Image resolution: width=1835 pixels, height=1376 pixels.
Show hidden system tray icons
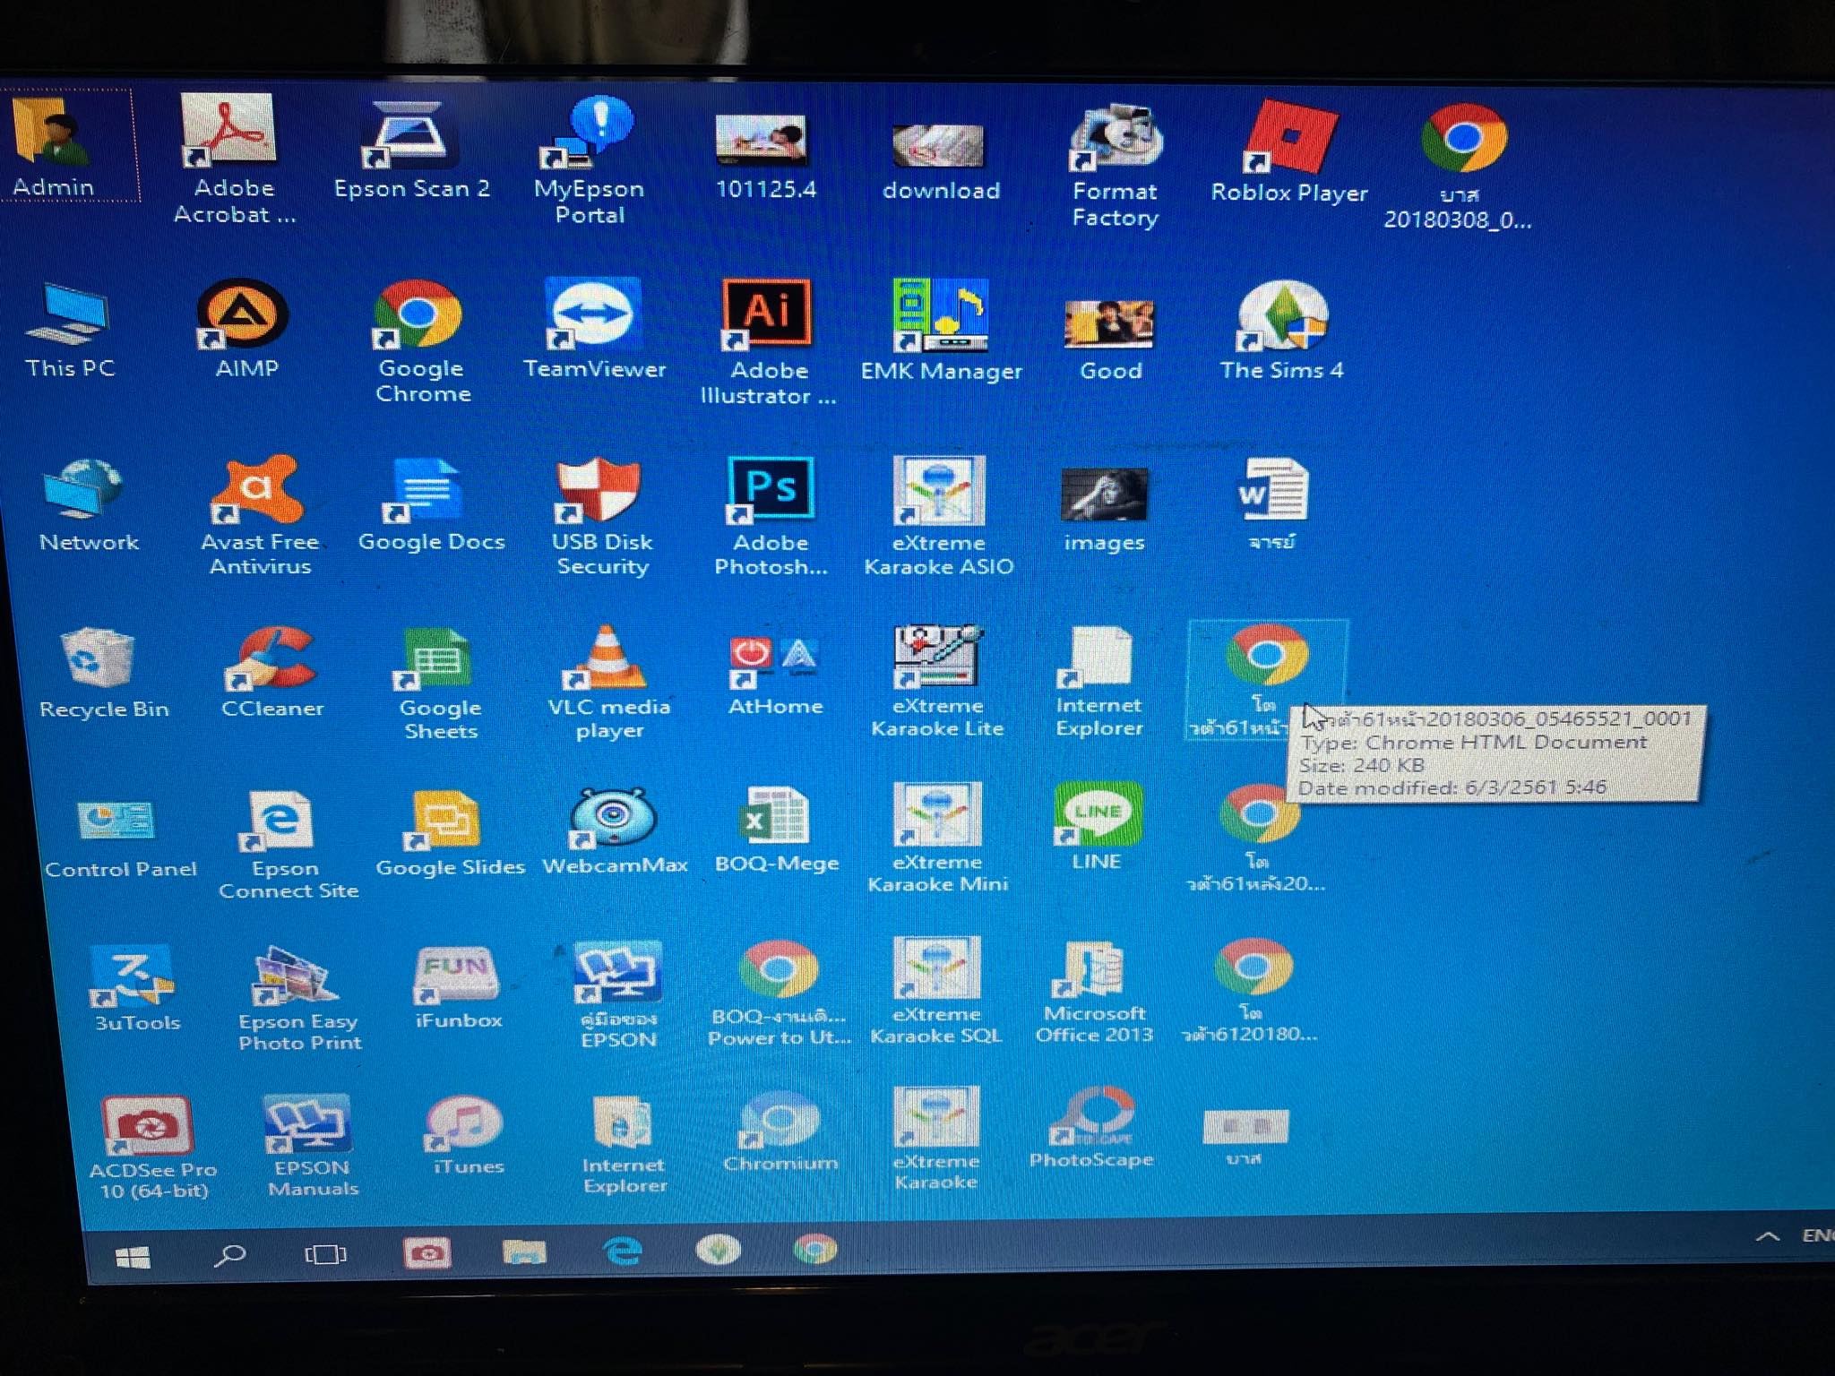tap(1767, 1236)
